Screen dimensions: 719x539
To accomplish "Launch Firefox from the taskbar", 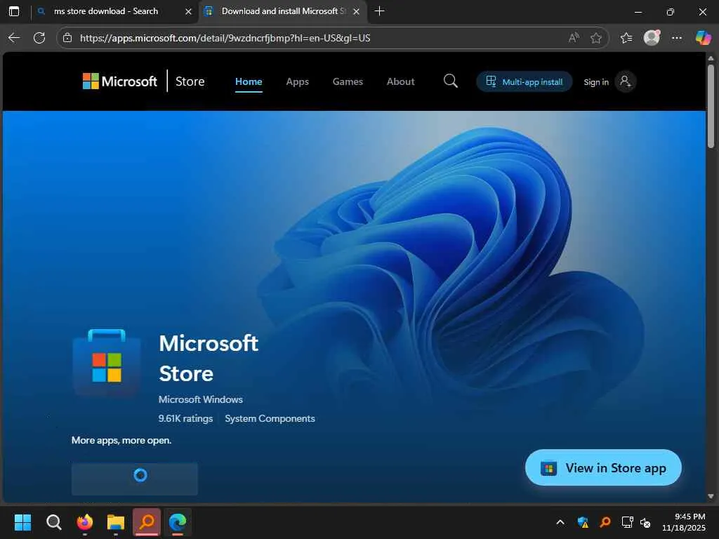I will [85, 522].
